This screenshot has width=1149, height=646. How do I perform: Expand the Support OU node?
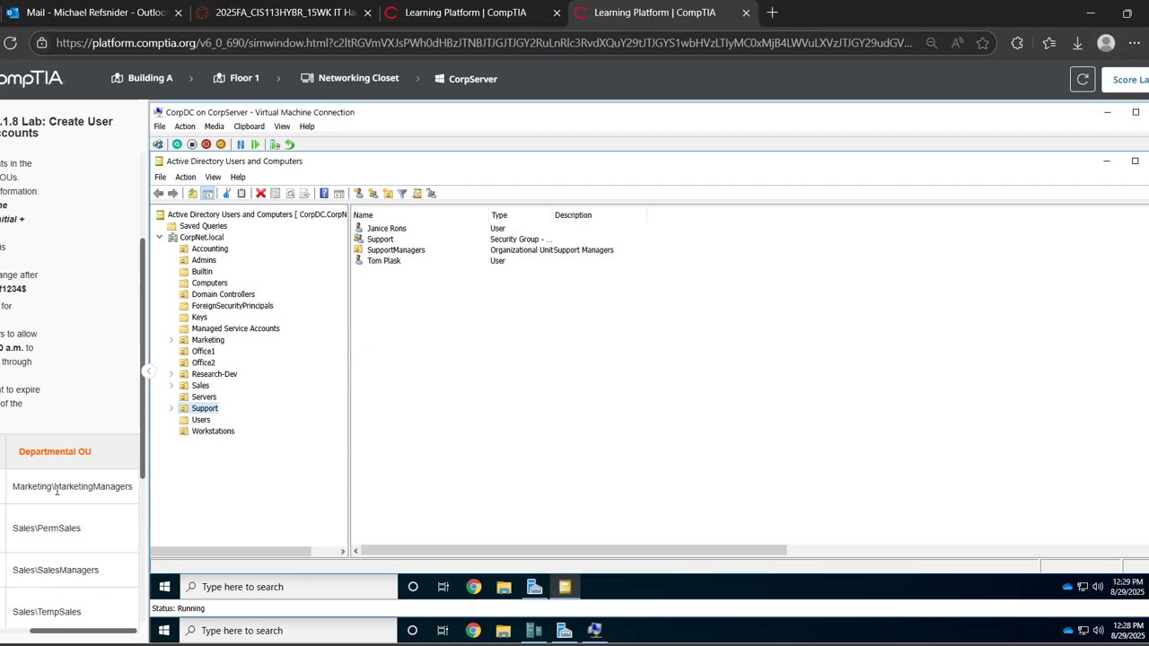click(171, 408)
